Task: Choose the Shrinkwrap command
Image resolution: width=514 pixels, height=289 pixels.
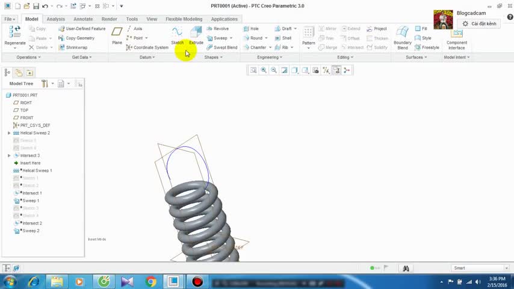Action: tap(73, 48)
